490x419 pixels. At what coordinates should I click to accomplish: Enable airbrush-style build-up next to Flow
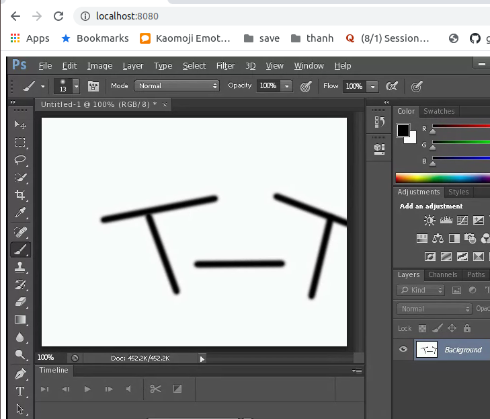392,86
